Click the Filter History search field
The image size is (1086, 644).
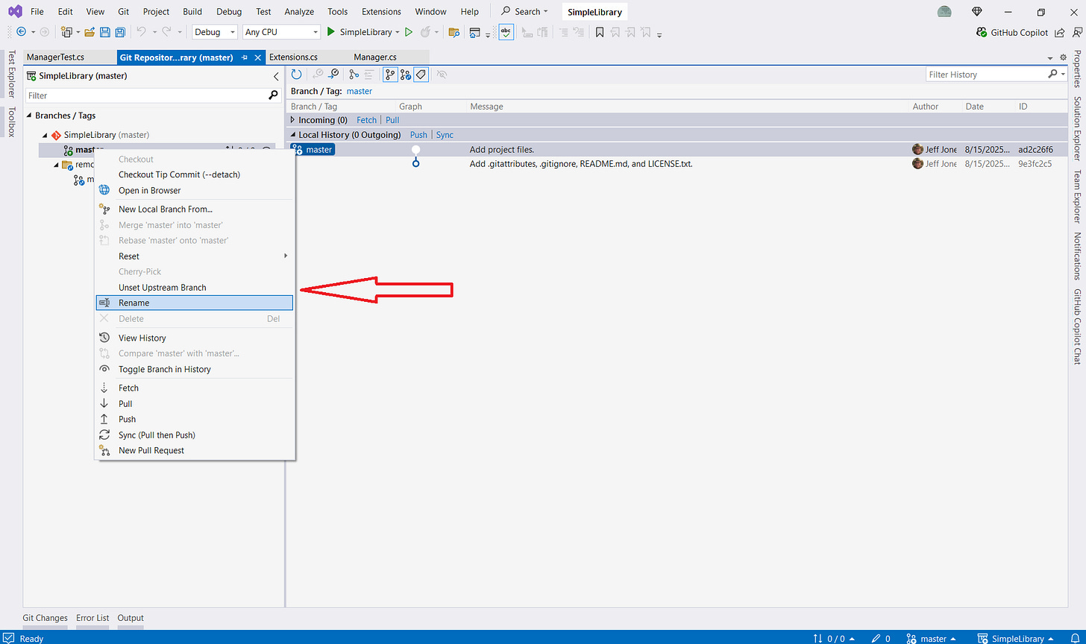point(987,75)
